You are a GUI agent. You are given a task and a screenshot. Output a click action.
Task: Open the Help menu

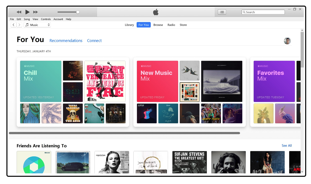point(68,19)
